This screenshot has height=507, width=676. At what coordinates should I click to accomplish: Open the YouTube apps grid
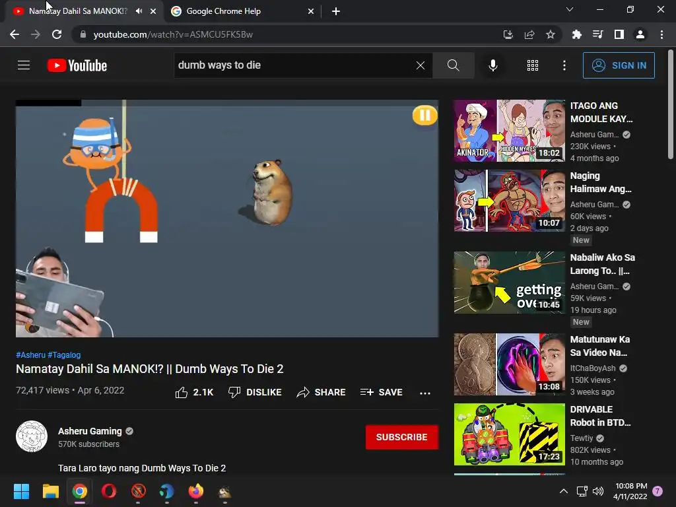[x=533, y=65]
